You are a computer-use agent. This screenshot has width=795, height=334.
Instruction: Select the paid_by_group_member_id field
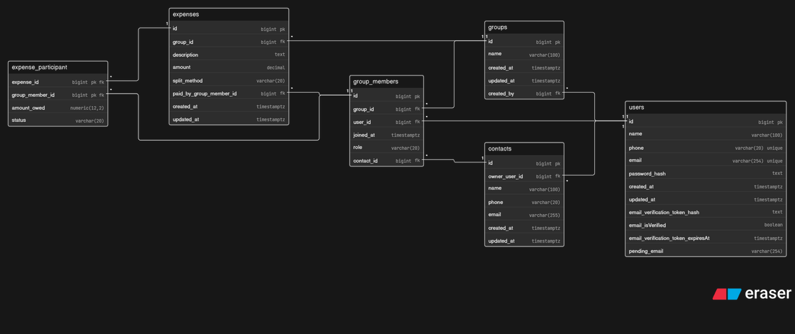pyautogui.click(x=229, y=93)
